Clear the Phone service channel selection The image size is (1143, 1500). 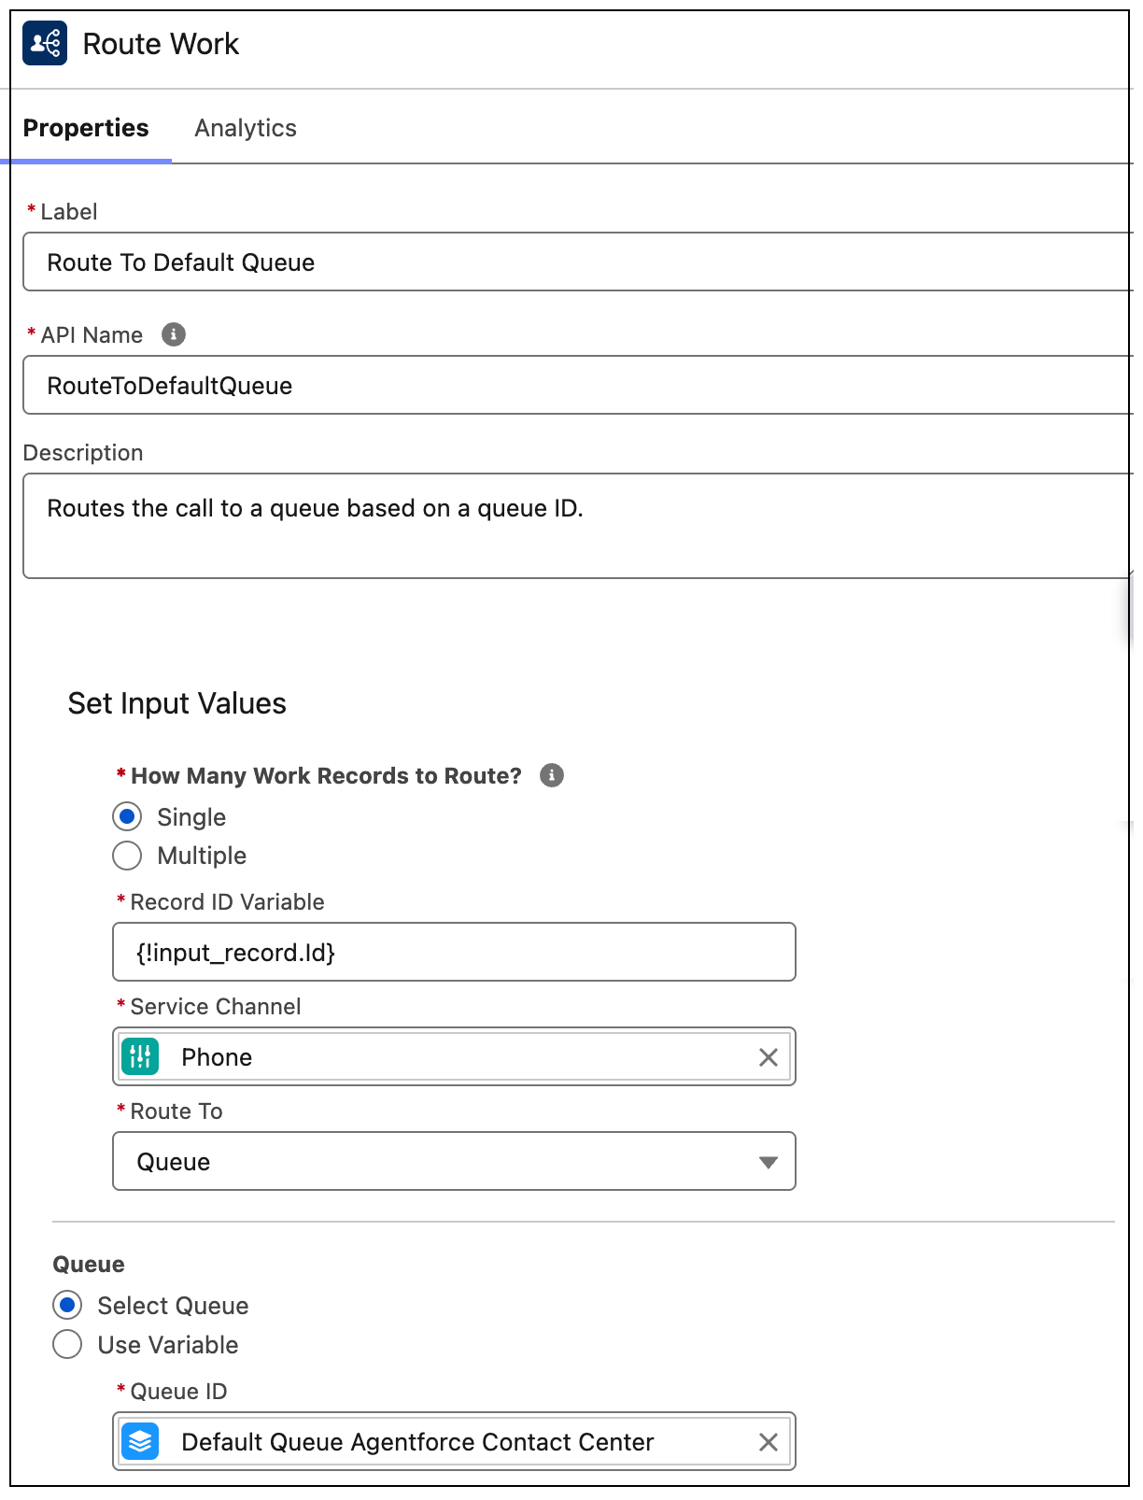point(769,1057)
